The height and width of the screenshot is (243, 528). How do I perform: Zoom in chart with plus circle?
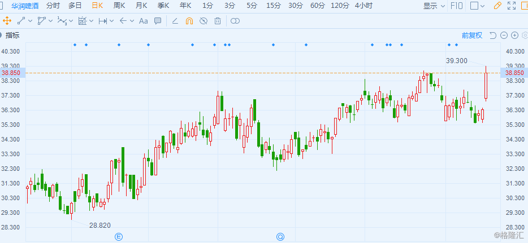pos(514,36)
